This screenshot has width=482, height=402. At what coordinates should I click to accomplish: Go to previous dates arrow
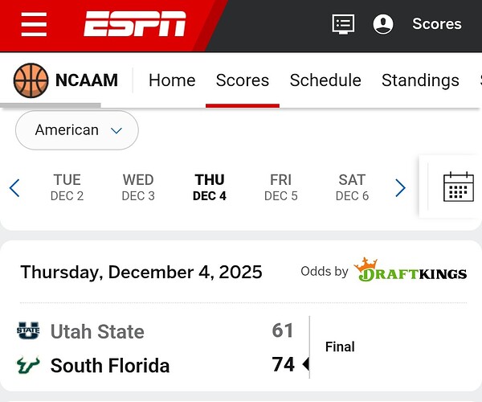pyautogui.click(x=14, y=188)
